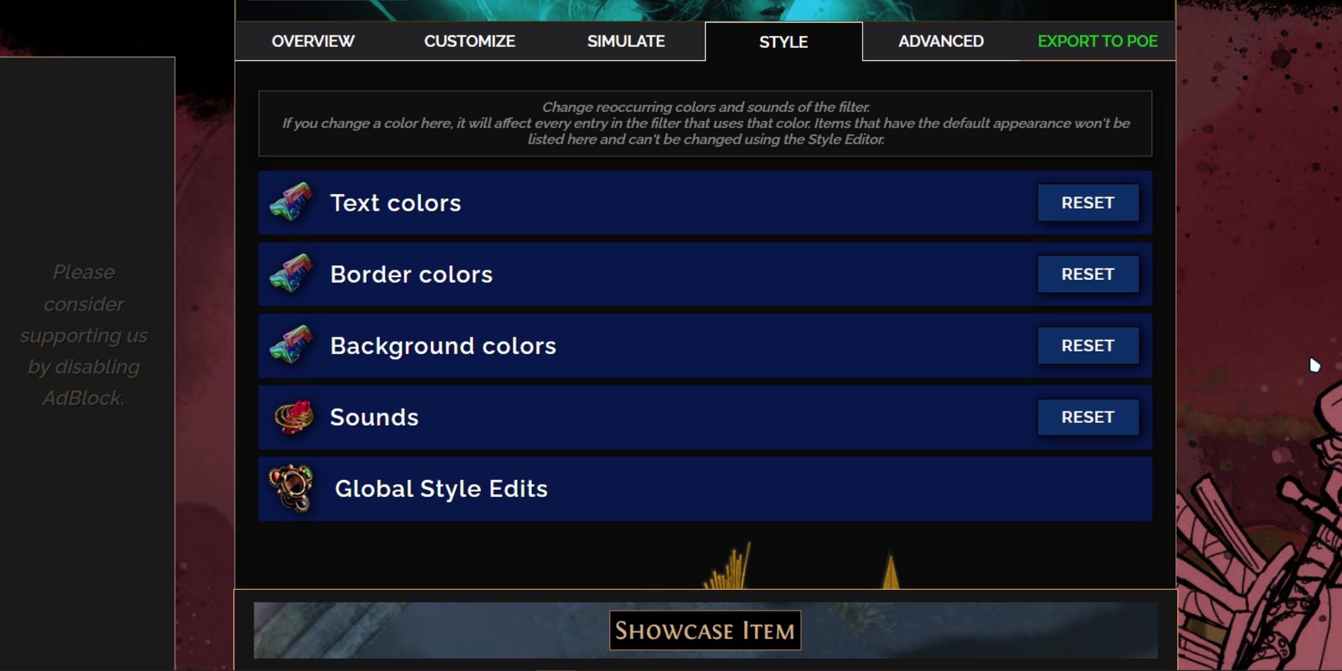
Task: Reset Text colors to default
Action: 1089,203
